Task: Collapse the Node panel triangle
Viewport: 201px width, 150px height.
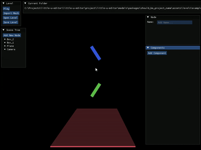Action: [x=148, y=17]
